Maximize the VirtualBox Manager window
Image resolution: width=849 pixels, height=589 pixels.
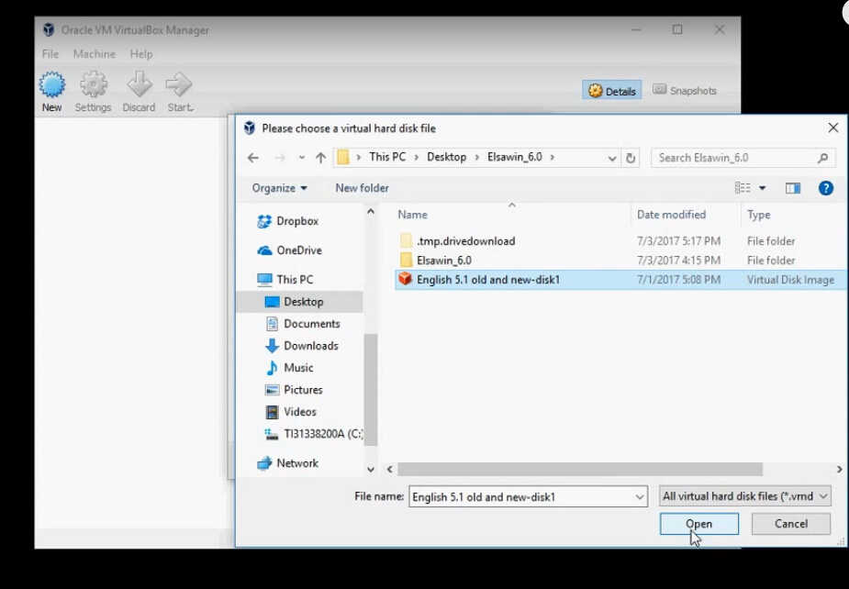(677, 29)
